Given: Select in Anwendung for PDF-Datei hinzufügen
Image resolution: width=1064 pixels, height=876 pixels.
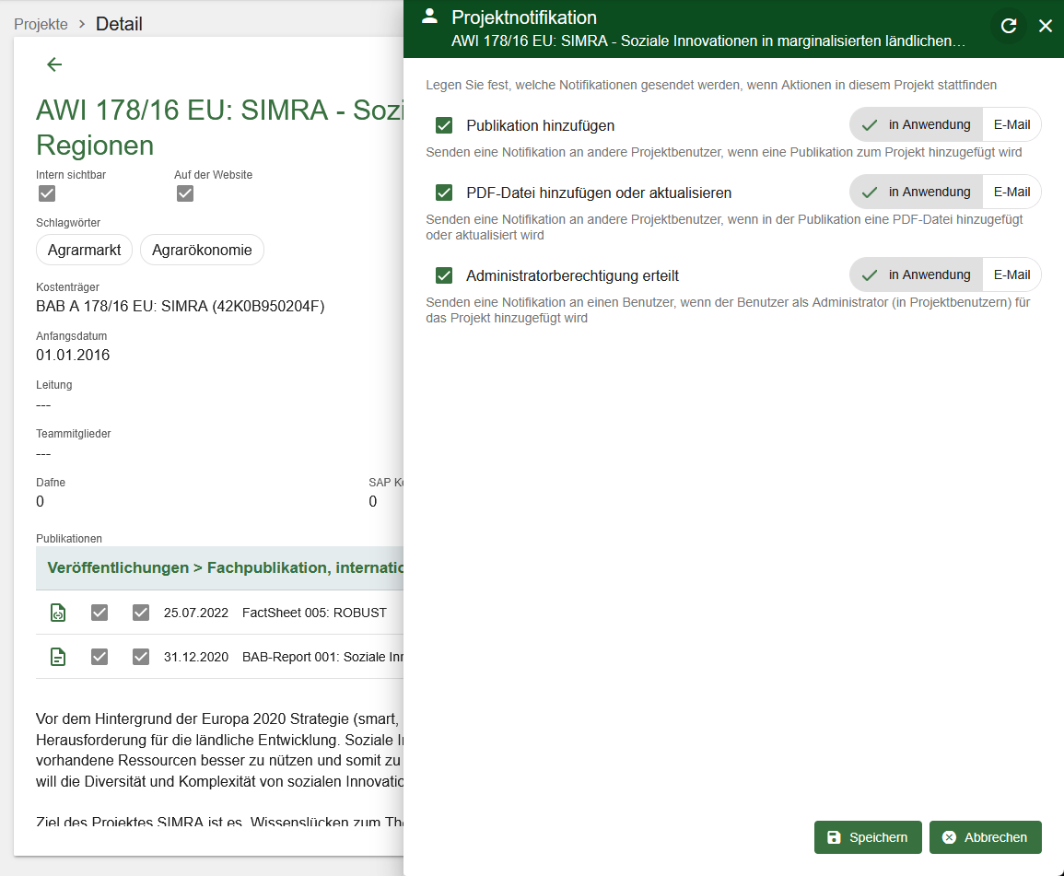Looking at the screenshot, I should click(x=916, y=192).
